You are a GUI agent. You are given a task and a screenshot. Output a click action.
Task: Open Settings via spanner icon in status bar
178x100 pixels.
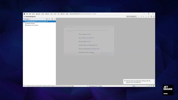(x=149, y=86)
